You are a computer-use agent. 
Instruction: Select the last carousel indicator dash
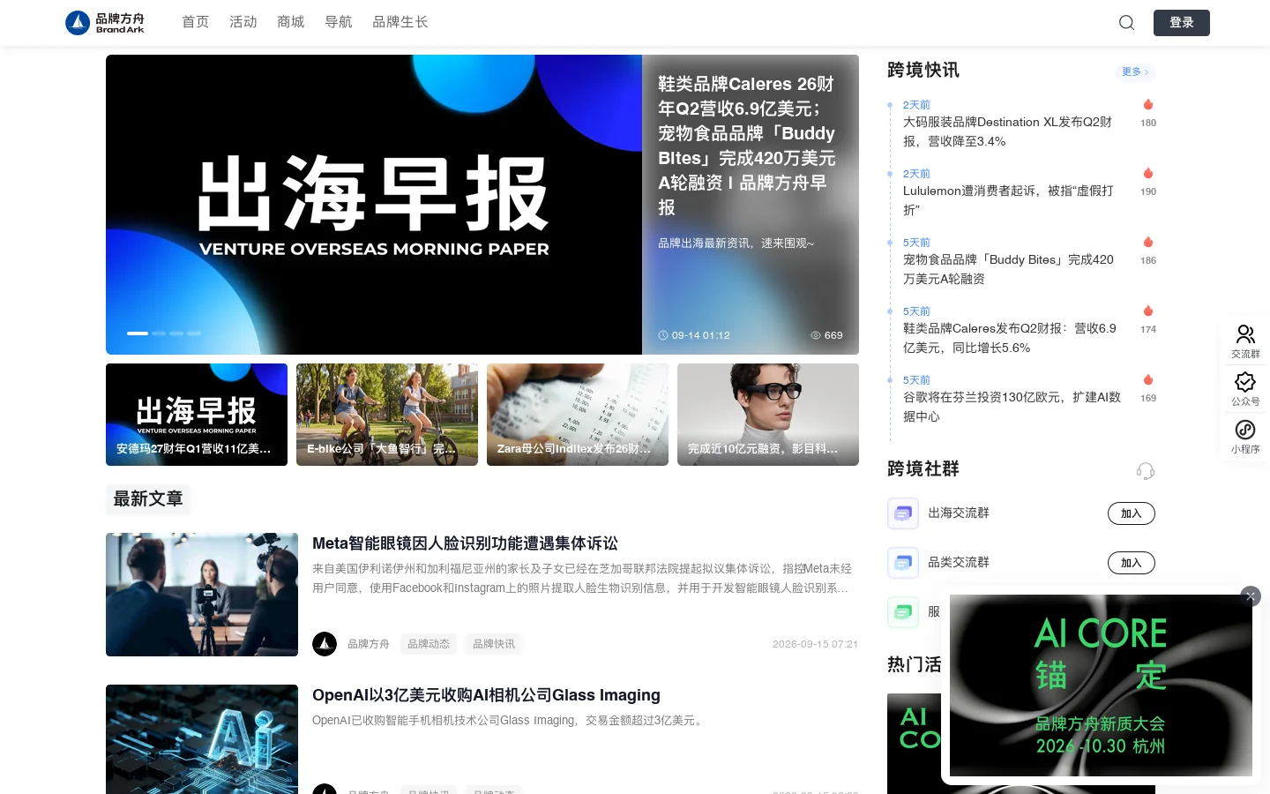pyautogui.click(x=194, y=333)
